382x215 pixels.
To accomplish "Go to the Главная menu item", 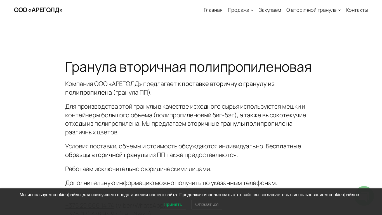I will tap(213, 10).
